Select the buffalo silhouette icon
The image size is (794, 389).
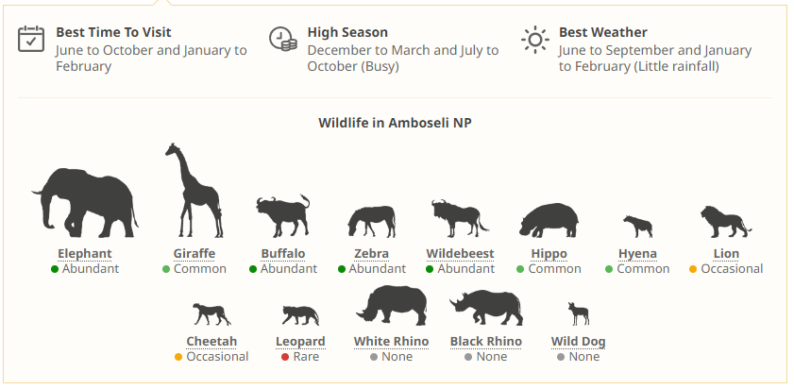pos(282,216)
